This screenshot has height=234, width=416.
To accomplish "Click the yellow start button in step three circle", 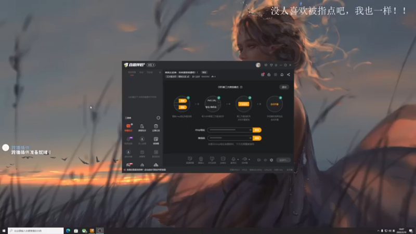I will 243,104.
